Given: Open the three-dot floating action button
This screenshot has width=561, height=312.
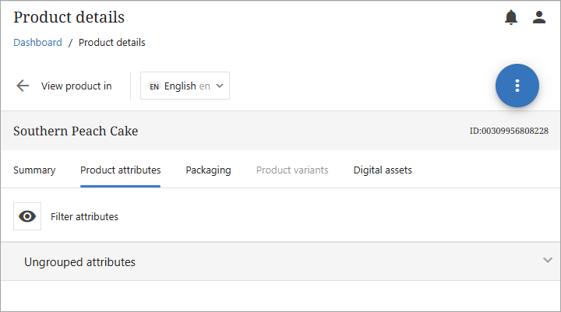Looking at the screenshot, I should pos(517,86).
